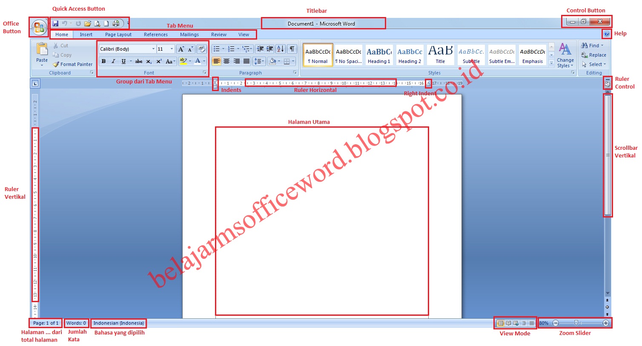
Task: Apply the Title style
Action: (x=440, y=55)
